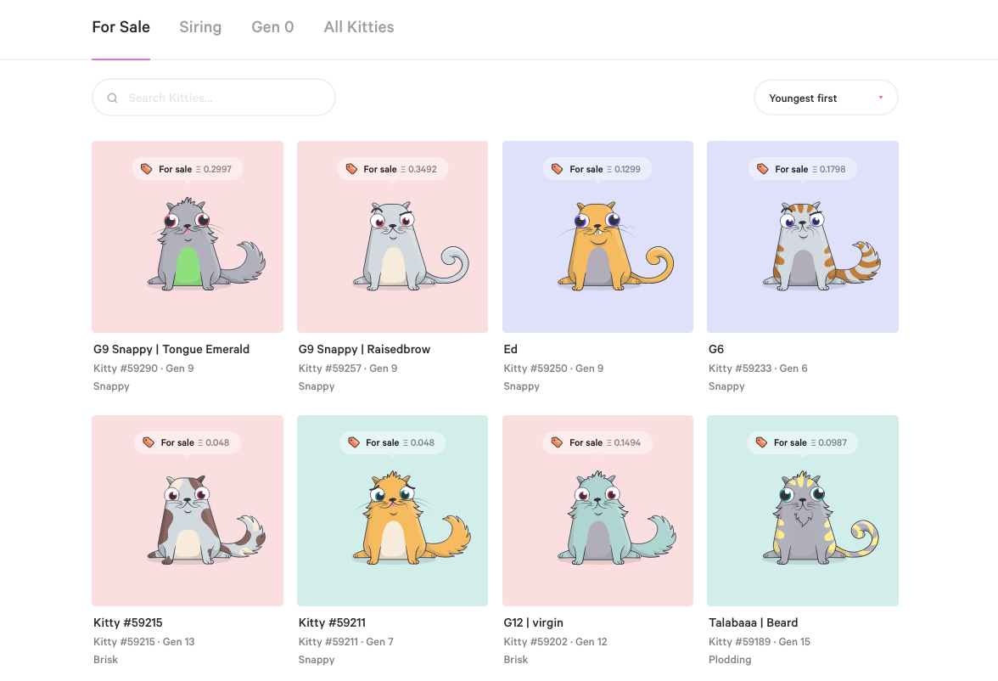The image size is (998, 681).
Task: Open the G9 Snappy Raisedbrow cat image
Action: [393, 237]
